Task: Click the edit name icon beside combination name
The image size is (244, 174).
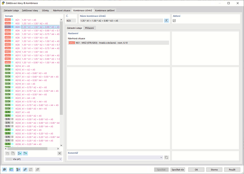Action: pos(166,21)
